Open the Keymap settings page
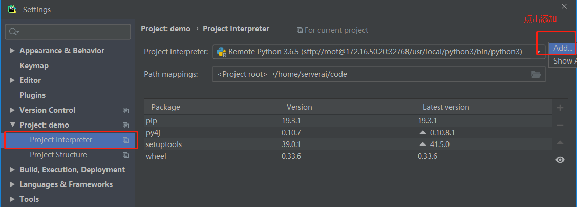Screen dimensions: 577x207 tap(34, 66)
